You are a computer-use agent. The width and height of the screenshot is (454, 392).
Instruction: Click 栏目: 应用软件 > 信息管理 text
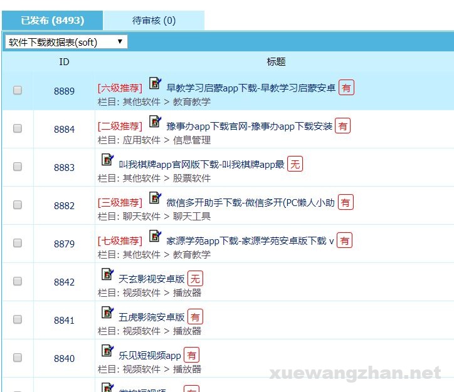(154, 140)
